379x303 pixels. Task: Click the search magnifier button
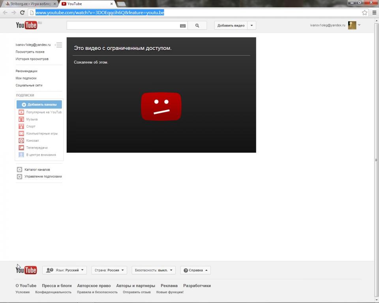click(x=197, y=26)
